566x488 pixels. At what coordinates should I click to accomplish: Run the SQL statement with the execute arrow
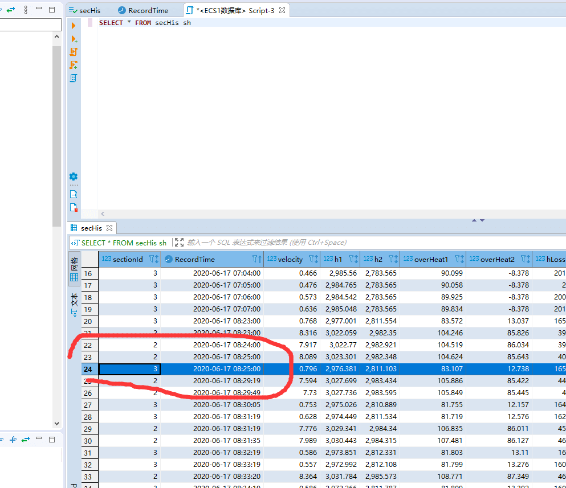73,26
